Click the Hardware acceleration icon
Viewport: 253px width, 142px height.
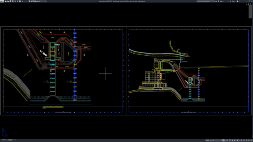(247, 140)
